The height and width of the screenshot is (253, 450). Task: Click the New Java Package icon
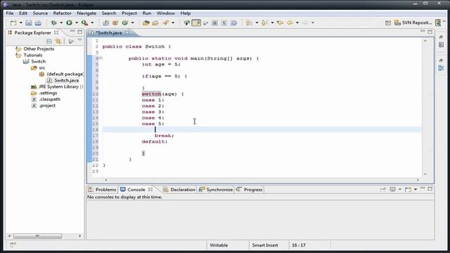[115, 22]
